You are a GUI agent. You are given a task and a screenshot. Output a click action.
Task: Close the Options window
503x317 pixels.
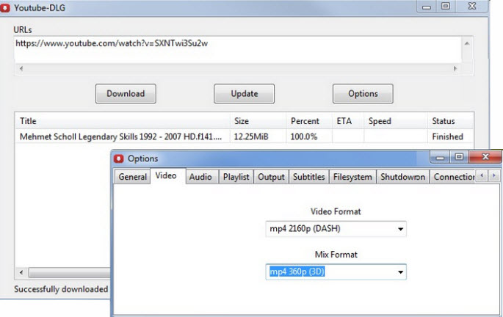(485, 157)
